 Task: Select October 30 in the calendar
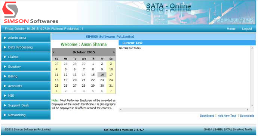102,86
